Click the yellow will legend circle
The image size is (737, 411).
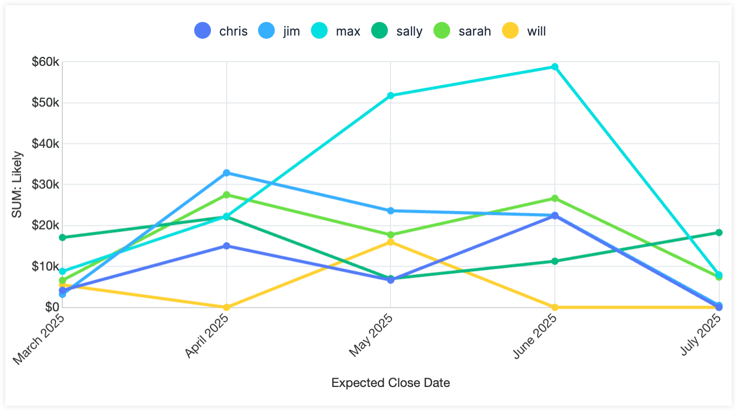pos(510,31)
